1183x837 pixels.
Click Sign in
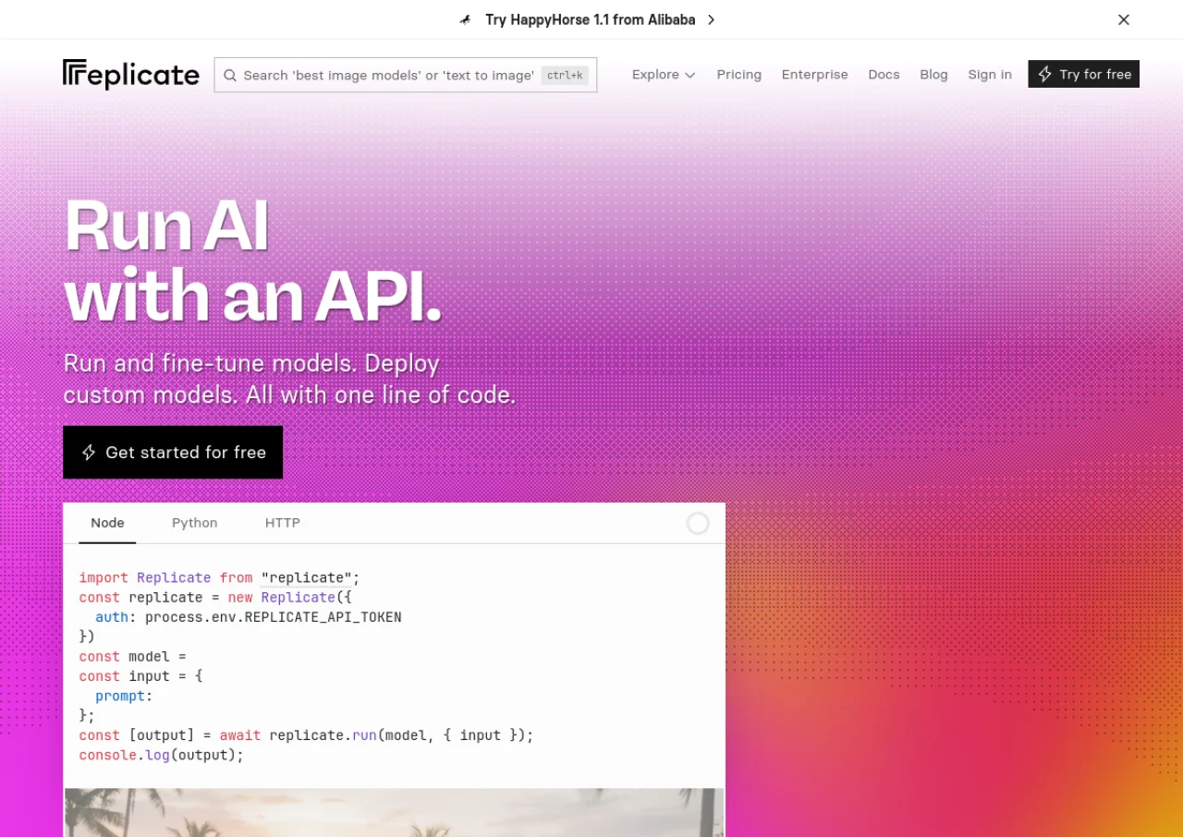[990, 75]
